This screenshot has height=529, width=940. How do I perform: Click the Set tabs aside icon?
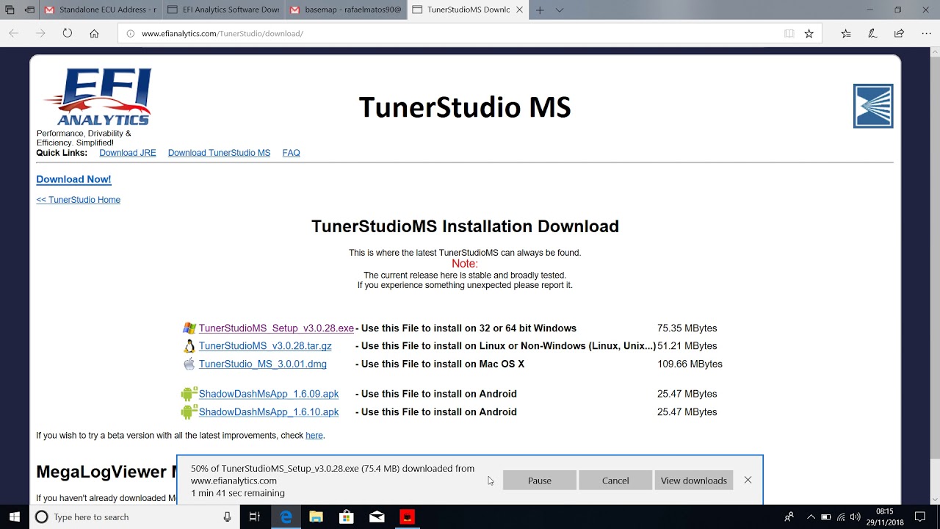pos(29,10)
